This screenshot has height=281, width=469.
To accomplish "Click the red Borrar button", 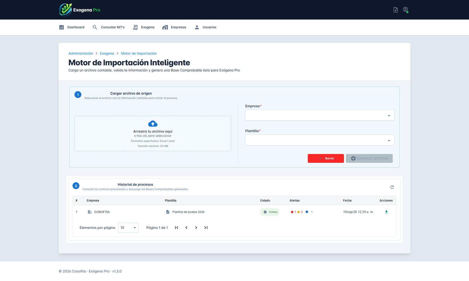I will (326, 158).
